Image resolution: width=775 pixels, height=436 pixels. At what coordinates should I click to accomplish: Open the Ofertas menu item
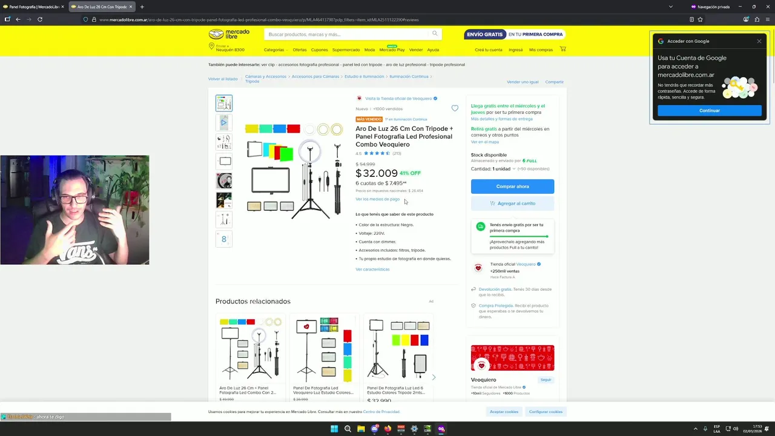pyautogui.click(x=300, y=50)
